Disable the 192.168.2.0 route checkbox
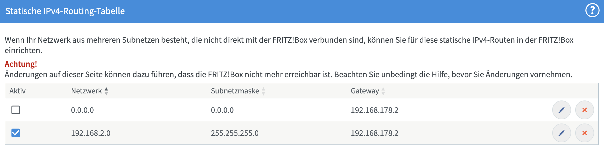The image size is (604, 157). [x=16, y=133]
